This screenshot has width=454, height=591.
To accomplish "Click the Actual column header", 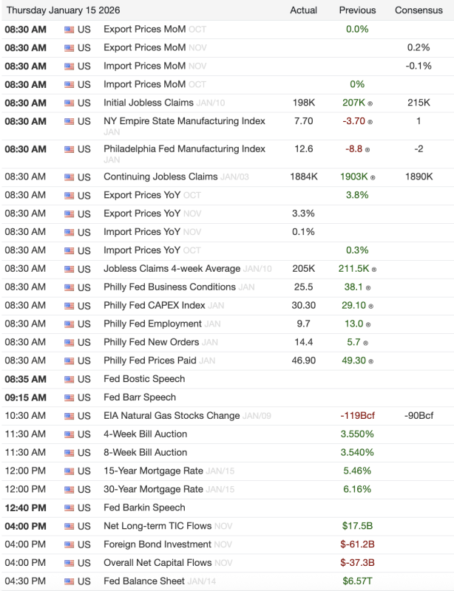I will point(303,10).
